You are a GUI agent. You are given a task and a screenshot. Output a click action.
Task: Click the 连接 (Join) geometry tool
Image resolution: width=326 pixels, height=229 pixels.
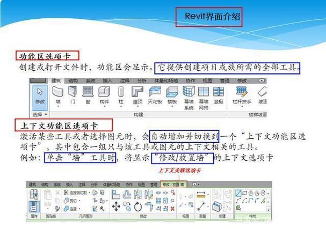click(x=70, y=209)
